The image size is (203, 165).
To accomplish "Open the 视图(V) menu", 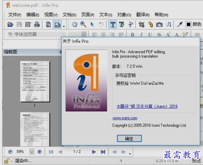I will (51, 15).
